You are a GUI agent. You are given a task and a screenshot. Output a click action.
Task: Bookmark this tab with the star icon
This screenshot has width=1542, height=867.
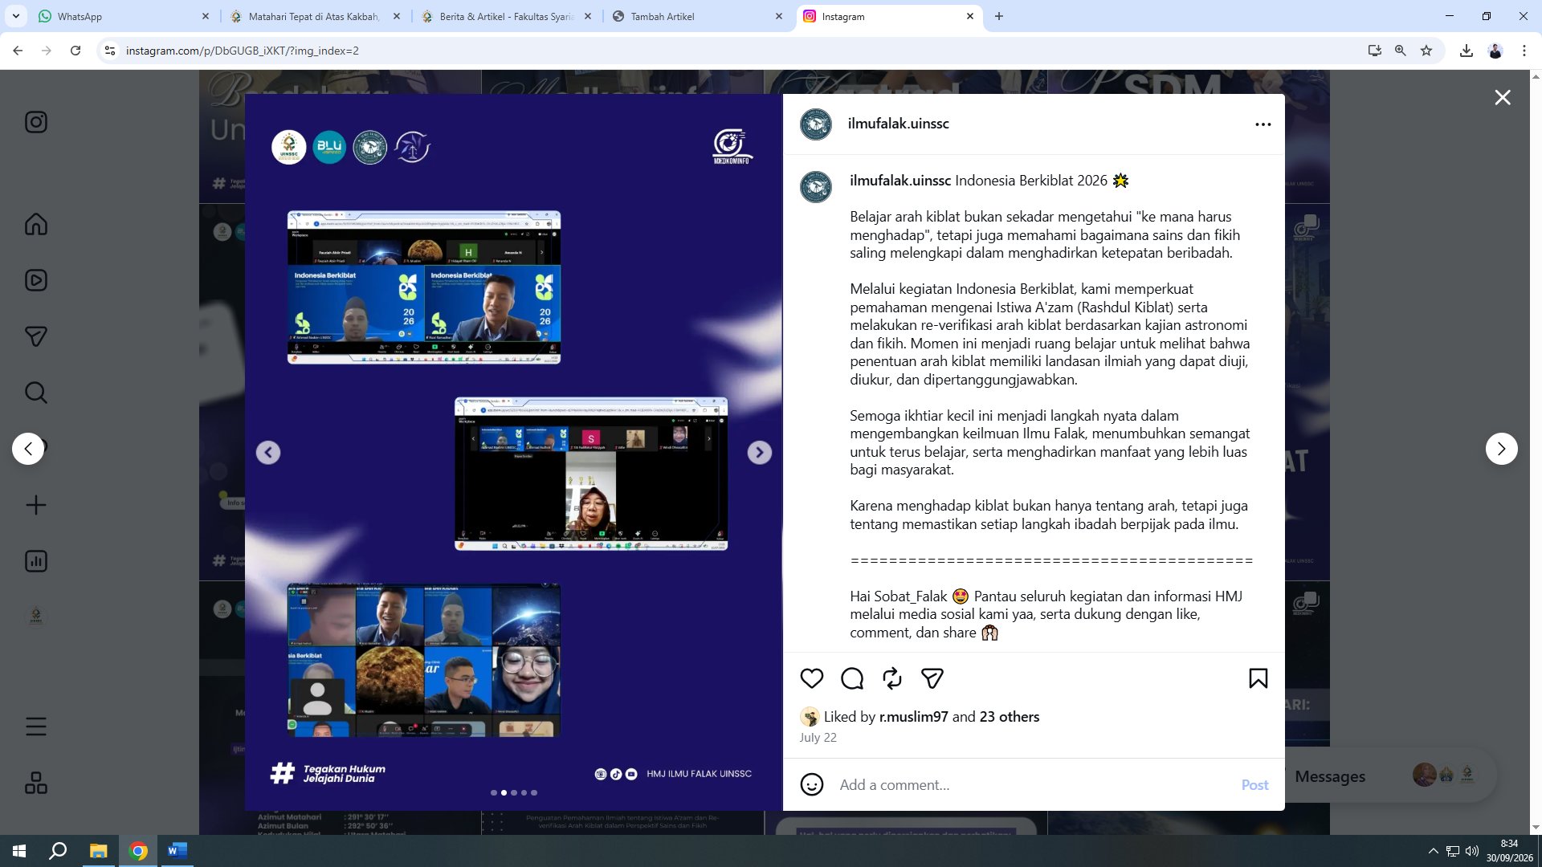pos(1426,51)
